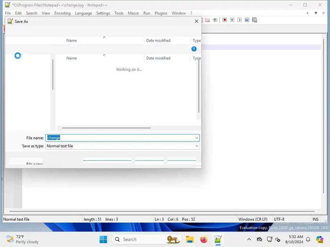Click the Folder as Workspace toolbar icon
Viewport: 330px width, 247px height.
[x=208, y=20]
